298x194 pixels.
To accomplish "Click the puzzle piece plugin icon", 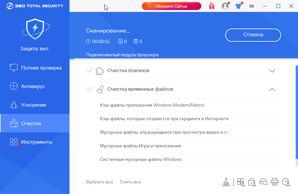I will pyautogui.click(x=100, y=71).
